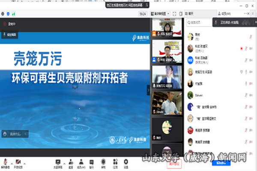Open audio options arrow beside the microphone button
The image size is (257, 171).
[x=12, y=164]
